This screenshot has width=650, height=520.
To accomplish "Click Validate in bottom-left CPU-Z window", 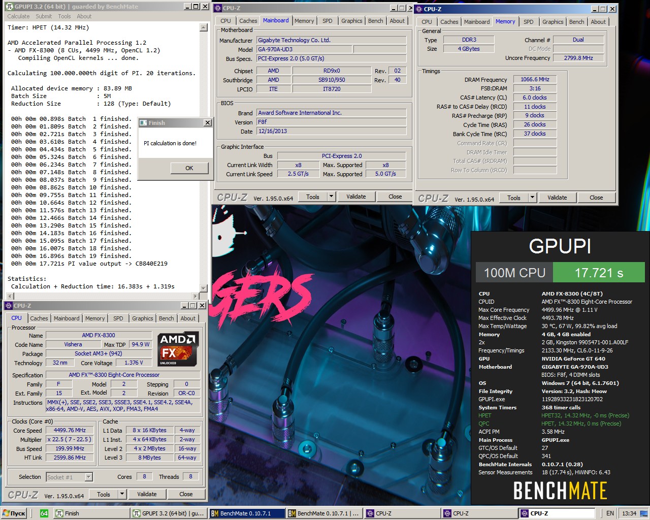I will tap(147, 494).
